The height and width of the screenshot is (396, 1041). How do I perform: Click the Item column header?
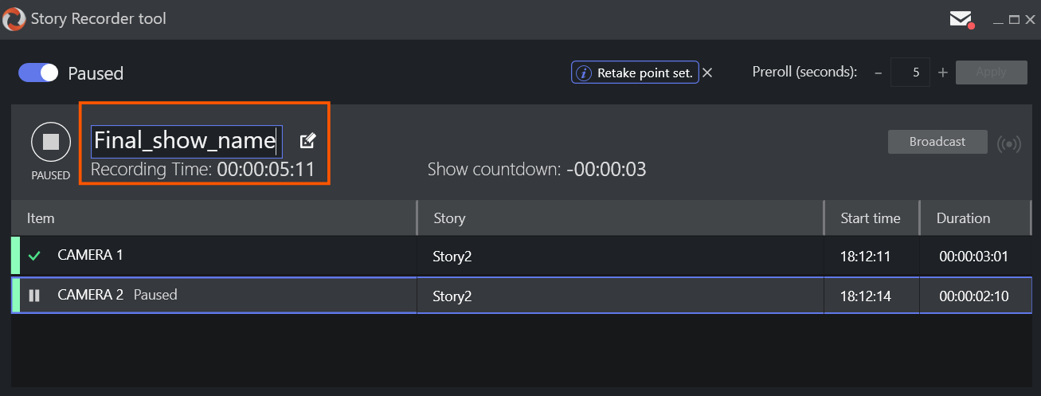click(41, 218)
